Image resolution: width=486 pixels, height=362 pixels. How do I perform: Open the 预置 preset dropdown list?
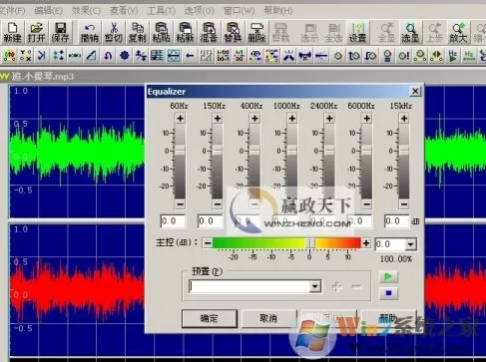[314, 286]
